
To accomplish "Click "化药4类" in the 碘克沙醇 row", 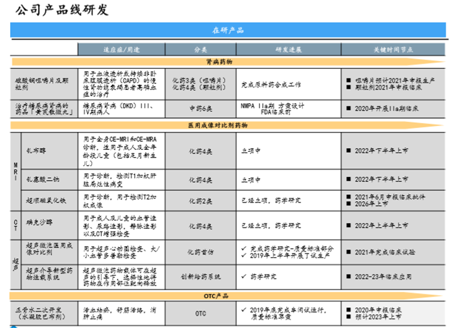I will click(x=201, y=226).
